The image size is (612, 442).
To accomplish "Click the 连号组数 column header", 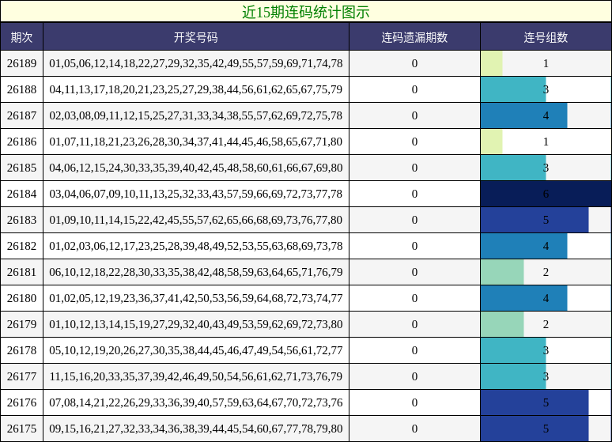I will 546,37.
